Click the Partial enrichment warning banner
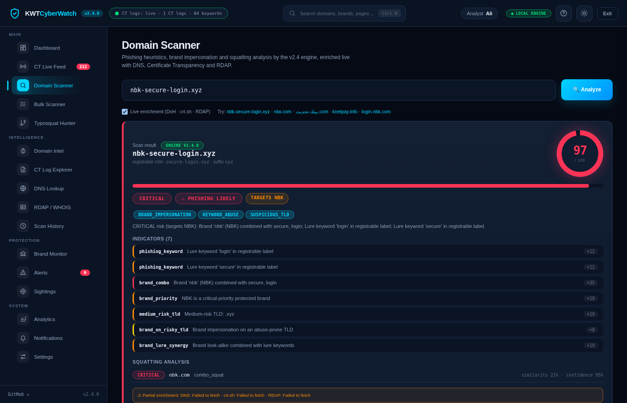This screenshot has height=403, width=627. tap(368, 395)
